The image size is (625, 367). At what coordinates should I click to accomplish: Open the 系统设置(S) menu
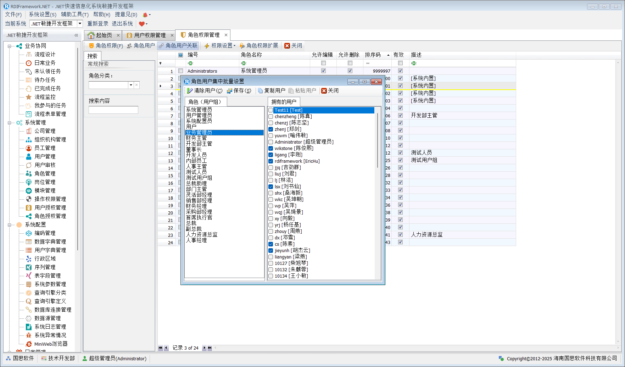pyautogui.click(x=43, y=15)
